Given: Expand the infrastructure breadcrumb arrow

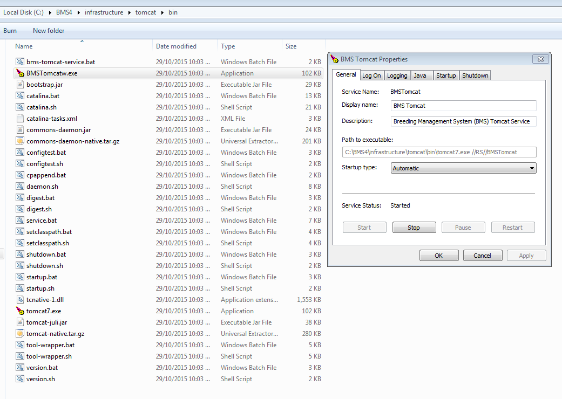Looking at the screenshot, I should (x=129, y=12).
